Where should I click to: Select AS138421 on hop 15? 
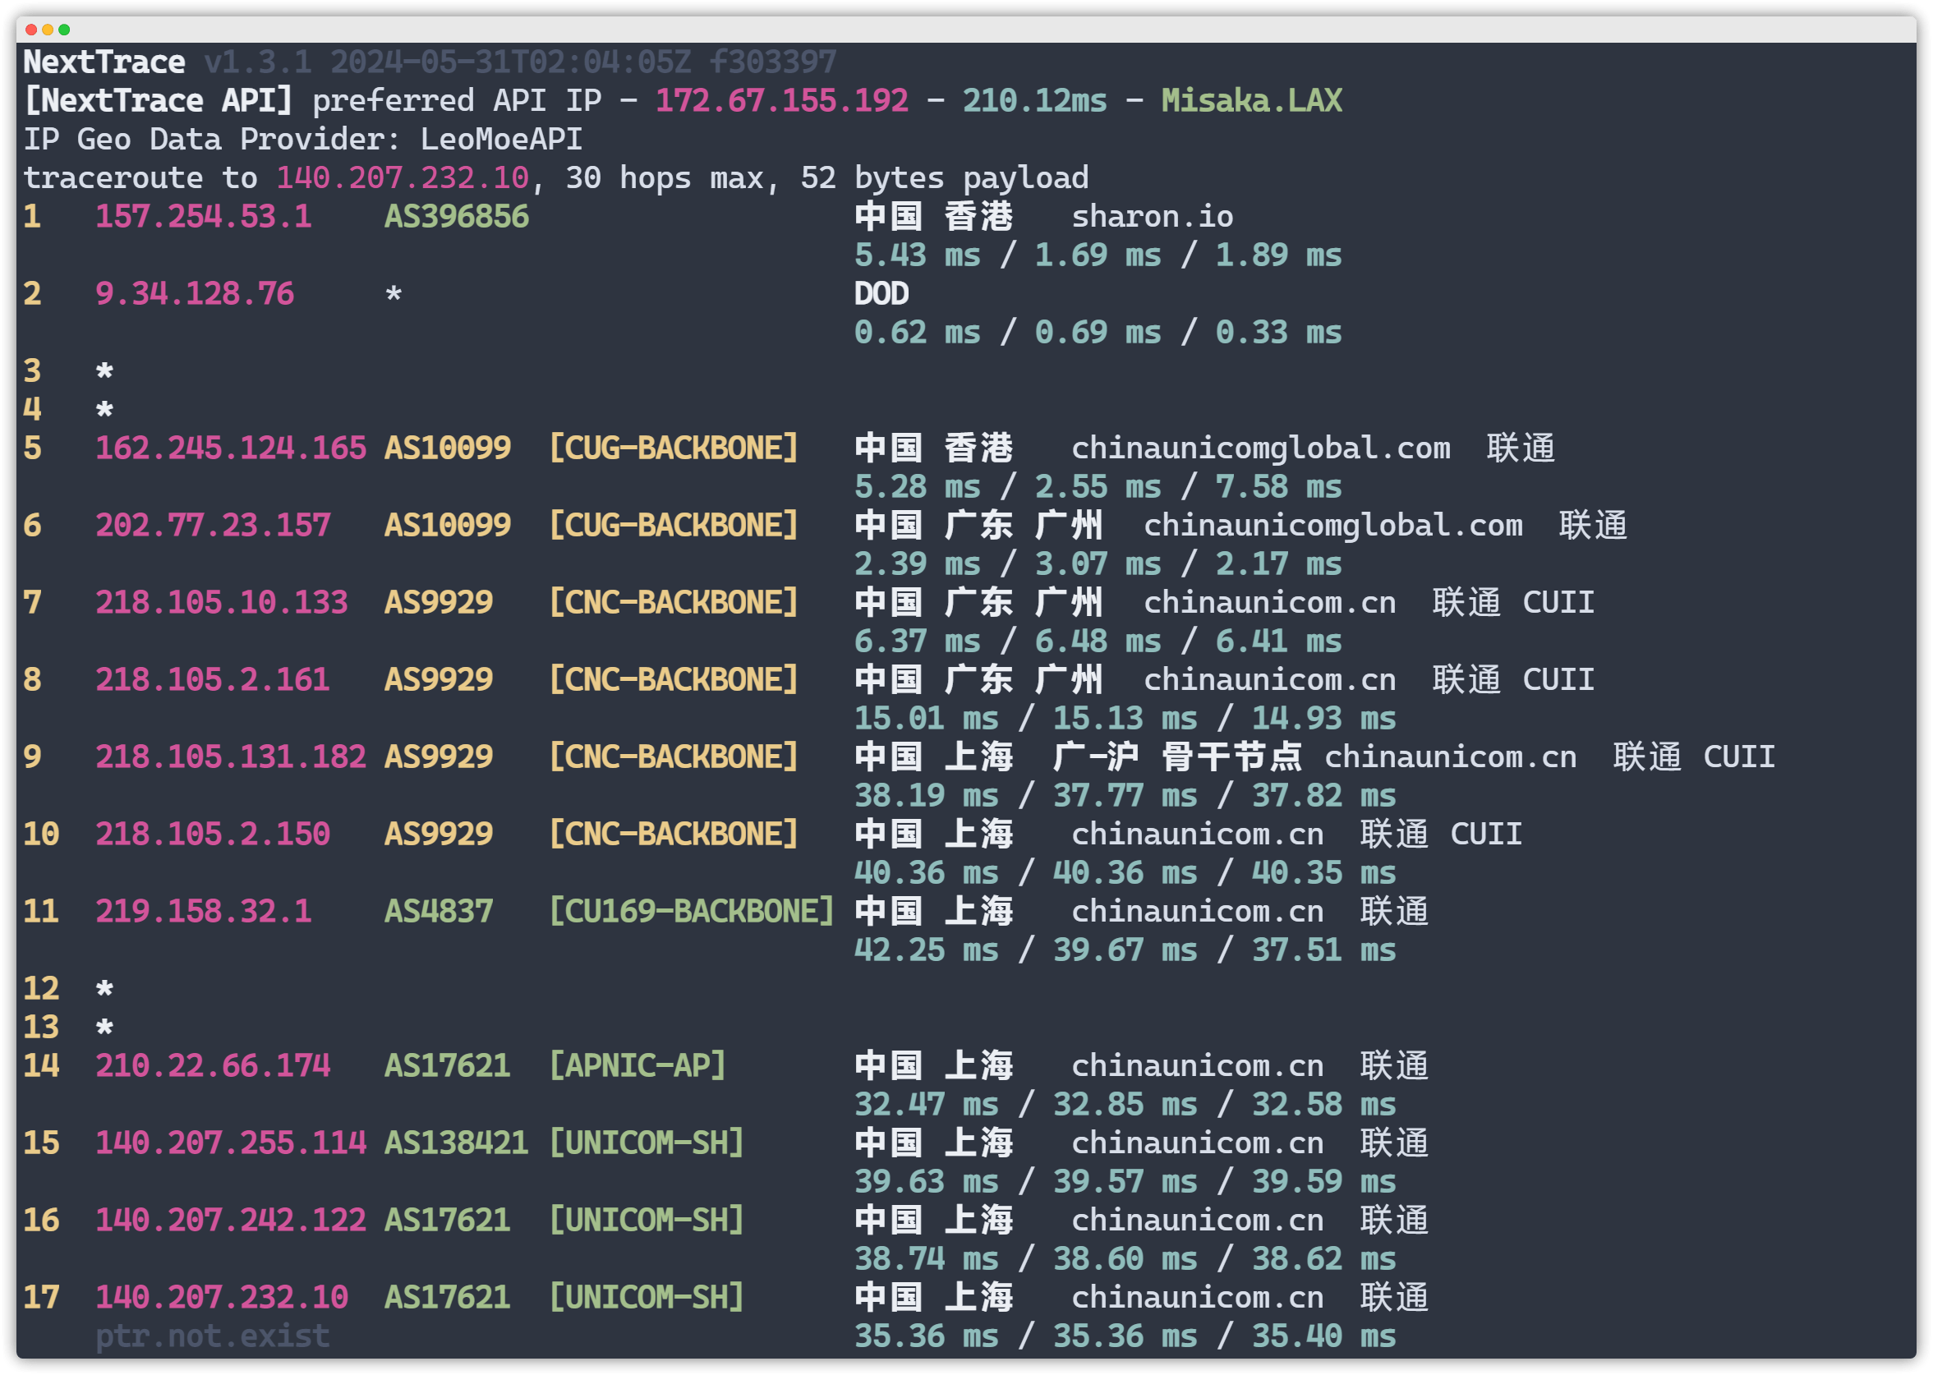click(x=458, y=1143)
